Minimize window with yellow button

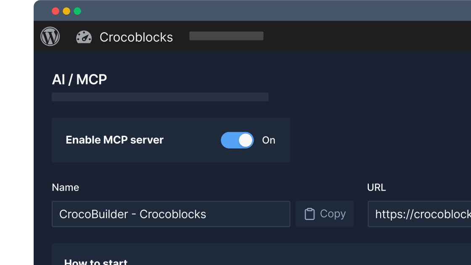click(66, 11)
